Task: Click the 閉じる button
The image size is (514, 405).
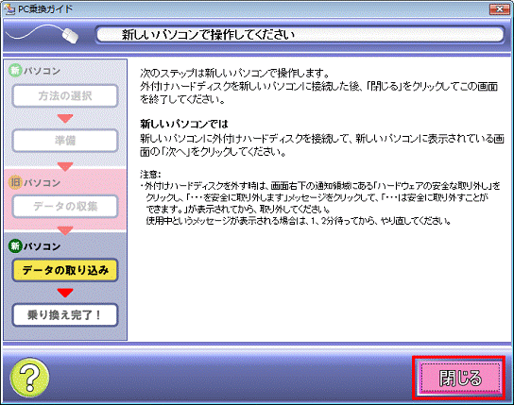Action: point(460,378)
